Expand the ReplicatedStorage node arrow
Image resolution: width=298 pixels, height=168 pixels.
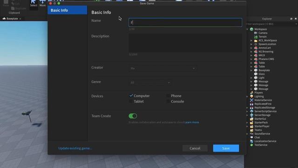(x=247, y=108)
